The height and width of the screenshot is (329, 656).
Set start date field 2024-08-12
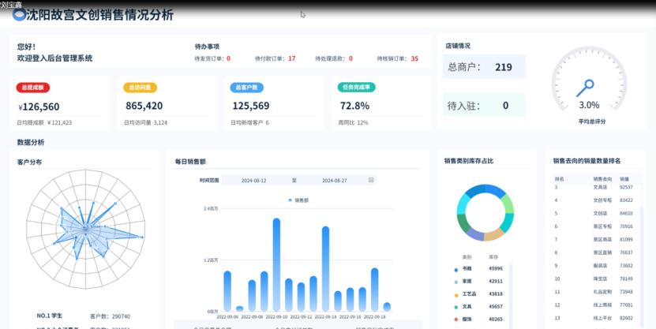[253, 181]
